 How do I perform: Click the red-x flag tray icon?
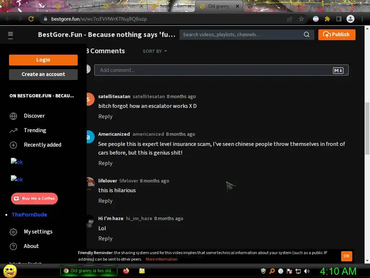tap(289, 271)
